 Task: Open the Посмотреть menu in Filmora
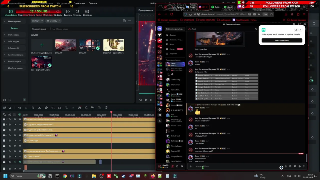pos(79,3)
